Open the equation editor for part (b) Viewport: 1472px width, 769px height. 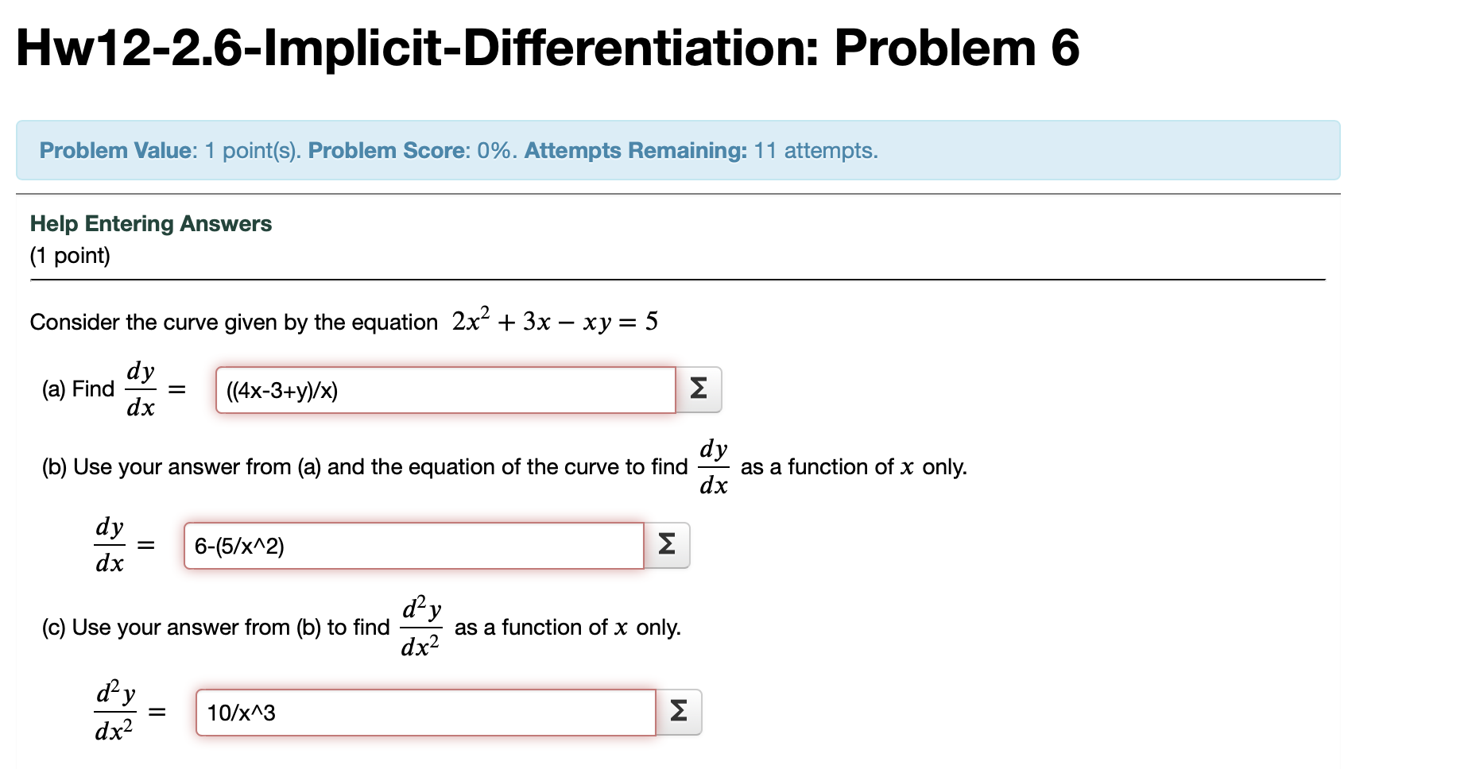point(667,545)
